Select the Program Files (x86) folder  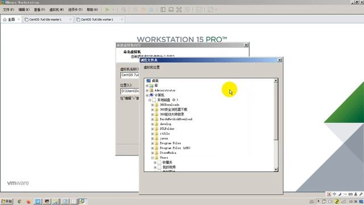click(175, 148)
